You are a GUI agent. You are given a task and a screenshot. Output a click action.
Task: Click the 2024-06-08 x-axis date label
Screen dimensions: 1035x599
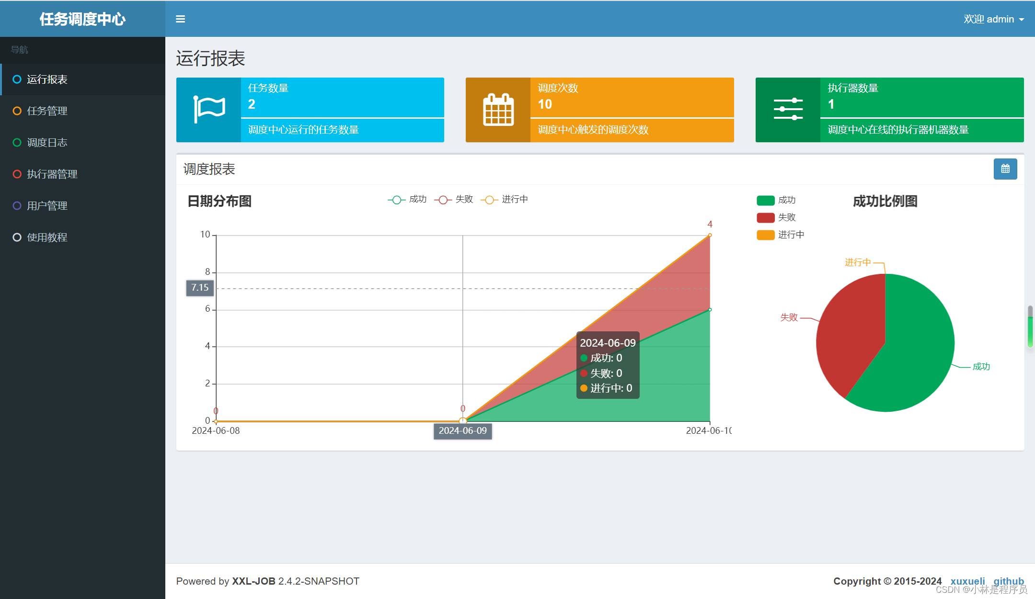pyautogui.click(x=216, y=430)
